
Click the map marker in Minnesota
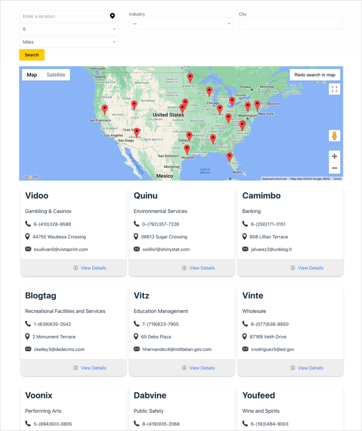[x=190, y=78]
